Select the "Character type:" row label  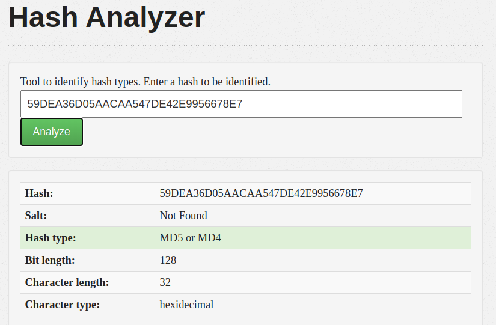pyautogui.click(x=63, y=305)
